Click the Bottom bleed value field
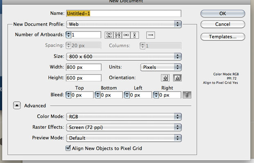 (x=111, y=95)
